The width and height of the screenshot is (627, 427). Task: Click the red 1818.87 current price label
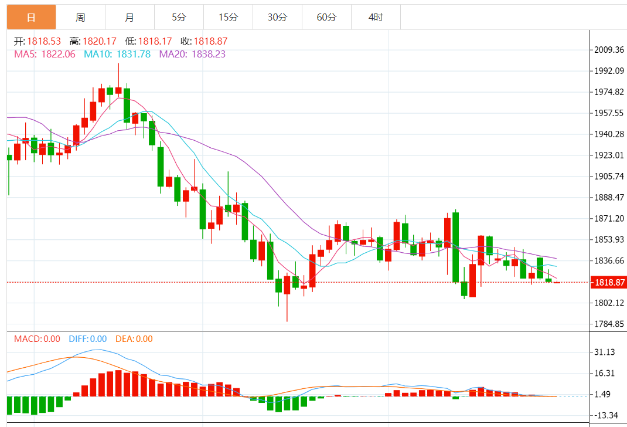(x=609, y=283)
